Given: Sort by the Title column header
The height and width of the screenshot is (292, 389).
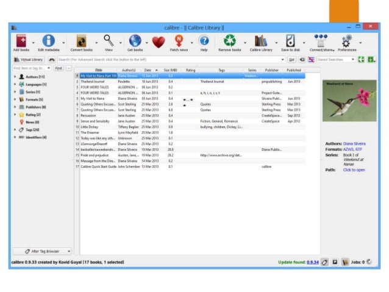Looking at the screenshot, I should point(99,70).
